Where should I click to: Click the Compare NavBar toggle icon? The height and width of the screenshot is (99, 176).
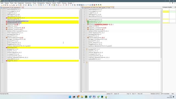(x=92, y=5)
